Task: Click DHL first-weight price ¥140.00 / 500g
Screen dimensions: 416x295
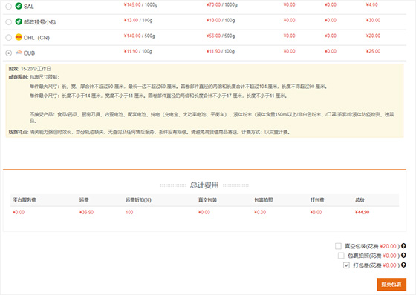Action: (140, 36)
